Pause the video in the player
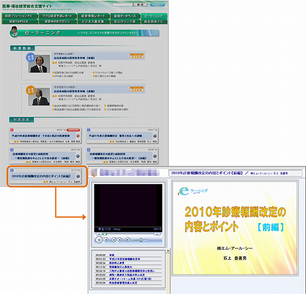 coord(99,240)
